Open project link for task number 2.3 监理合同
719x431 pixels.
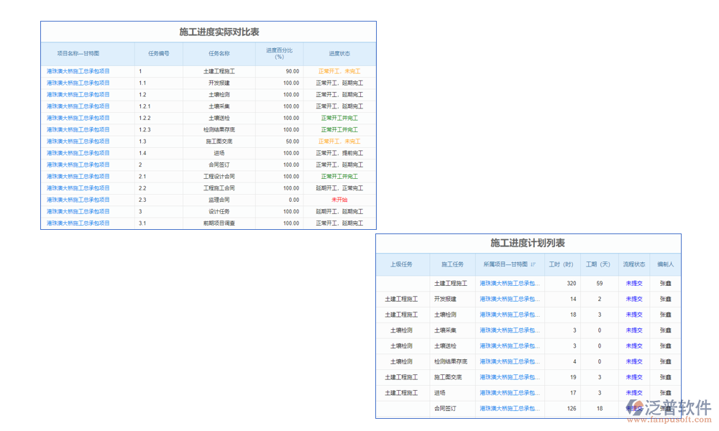78,200
